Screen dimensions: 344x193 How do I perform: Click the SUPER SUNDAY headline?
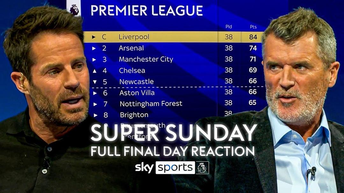[x=174, y=132]
